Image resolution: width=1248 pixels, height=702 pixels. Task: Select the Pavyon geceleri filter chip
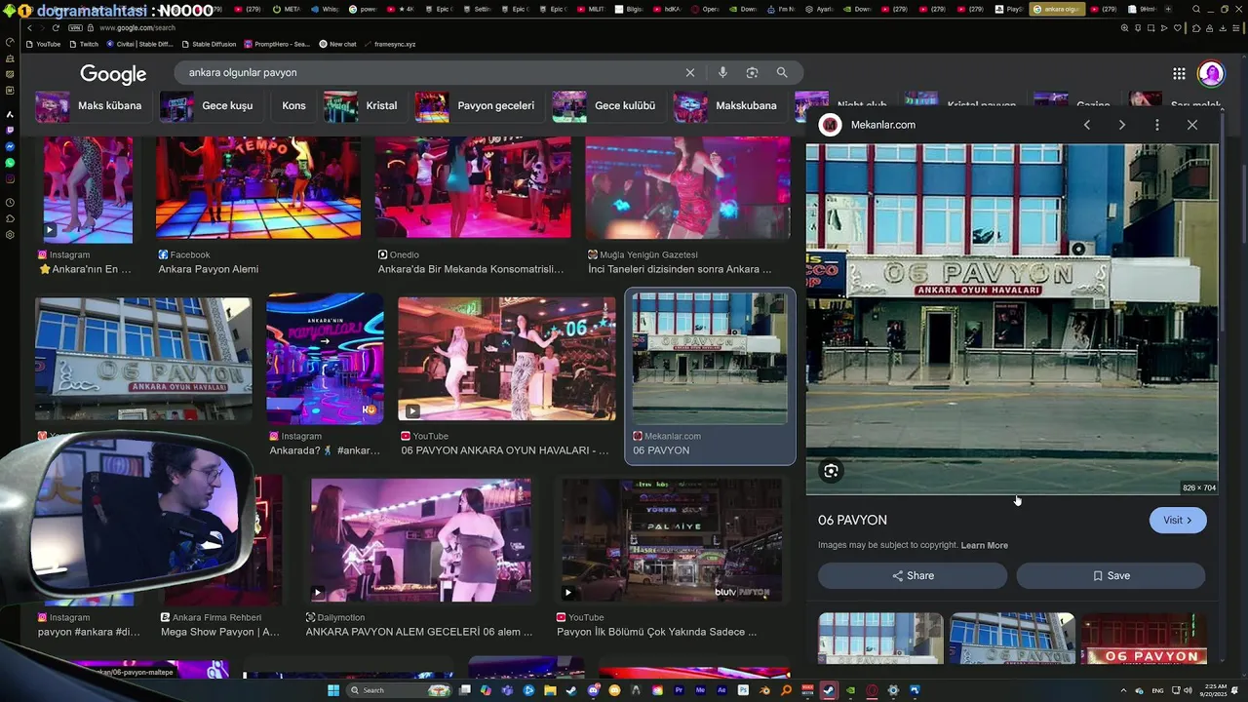(477, 105)
